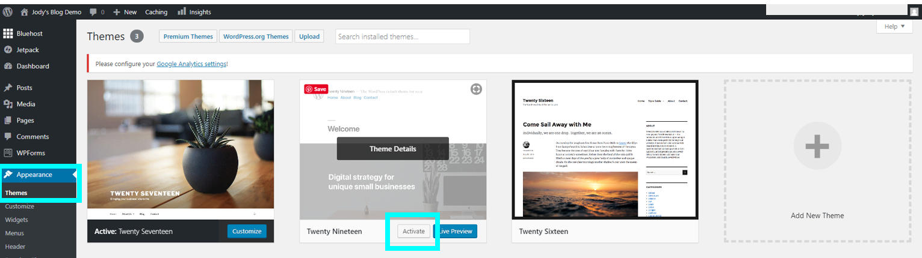Viewport: 922px width, 258px height.
Task: Customize the active Twenty Seventeen theme
Action: (x=247, y=231)
